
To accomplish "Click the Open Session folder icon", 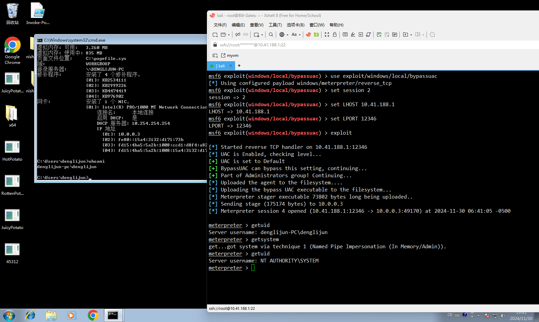I will click(223, 34).
